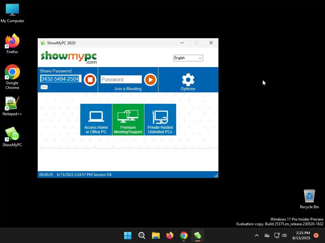Open Firefox from the taskbar
The height and width of the screenshot is (243, 325).
pos(170,235)
